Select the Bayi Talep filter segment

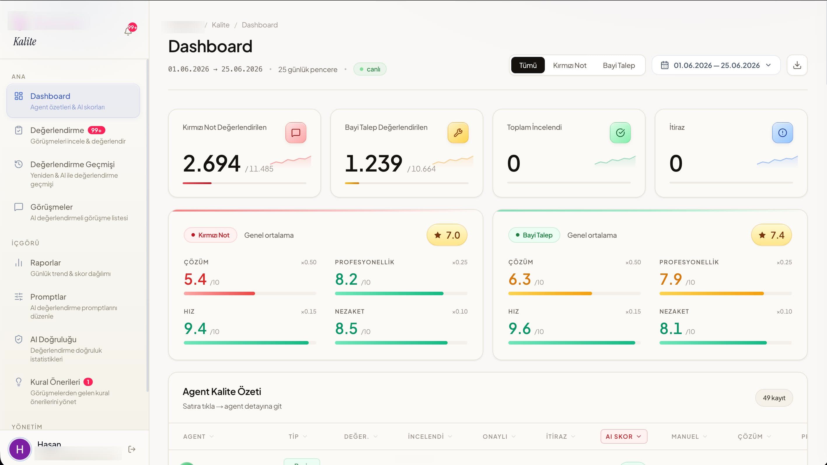619,65
